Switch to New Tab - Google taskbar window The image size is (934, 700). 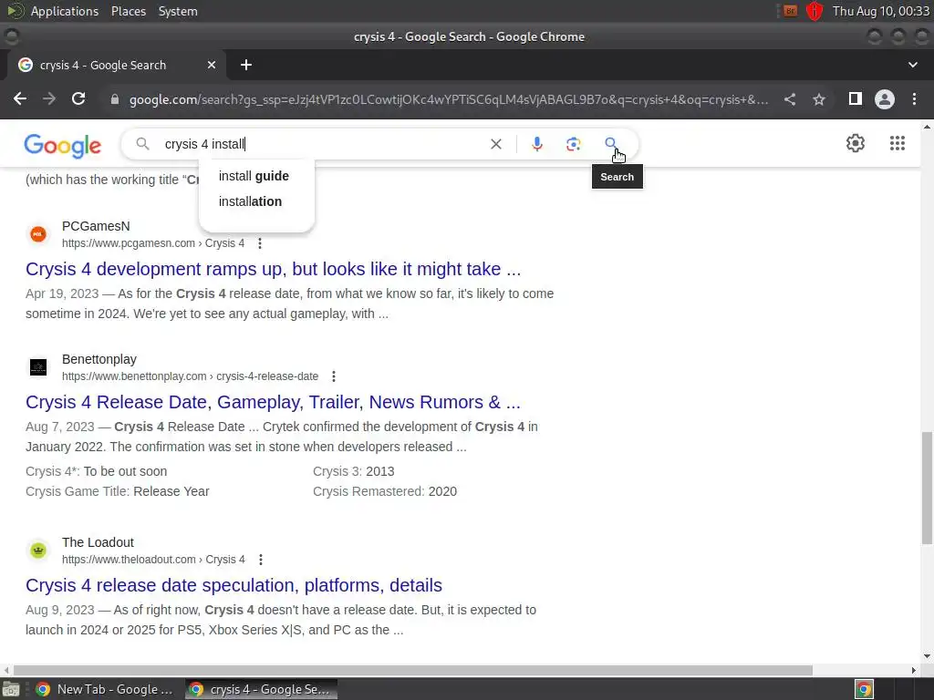coord(105,689)
